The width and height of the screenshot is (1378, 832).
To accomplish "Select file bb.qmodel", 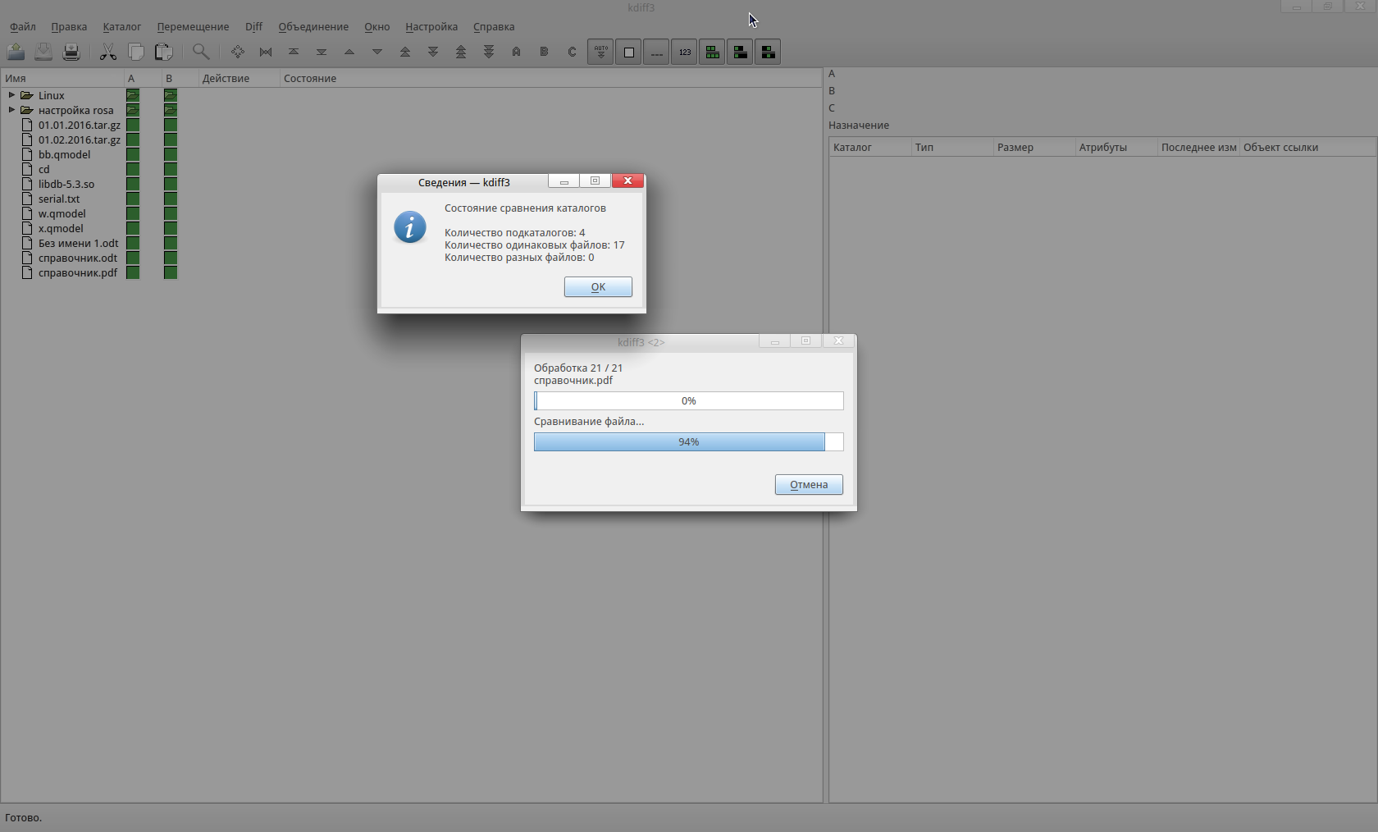I will click(64, 154).
